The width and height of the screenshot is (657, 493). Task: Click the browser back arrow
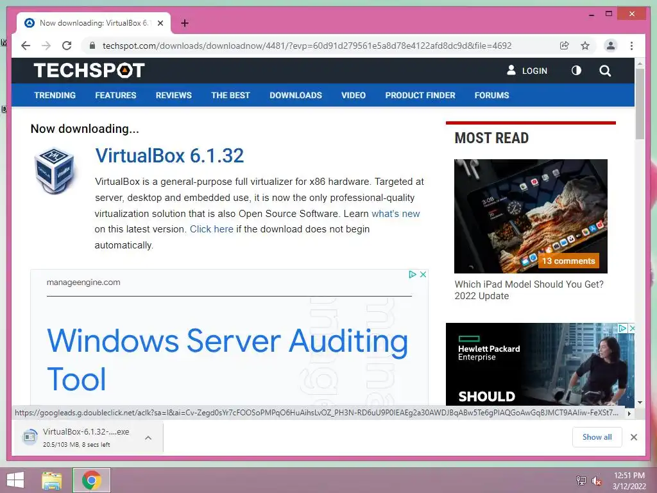coord(26,46)
